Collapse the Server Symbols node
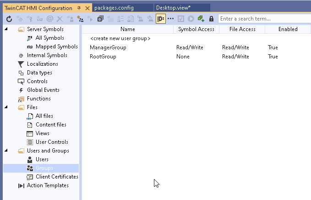The image size is (311, 200). click(6, 29)
